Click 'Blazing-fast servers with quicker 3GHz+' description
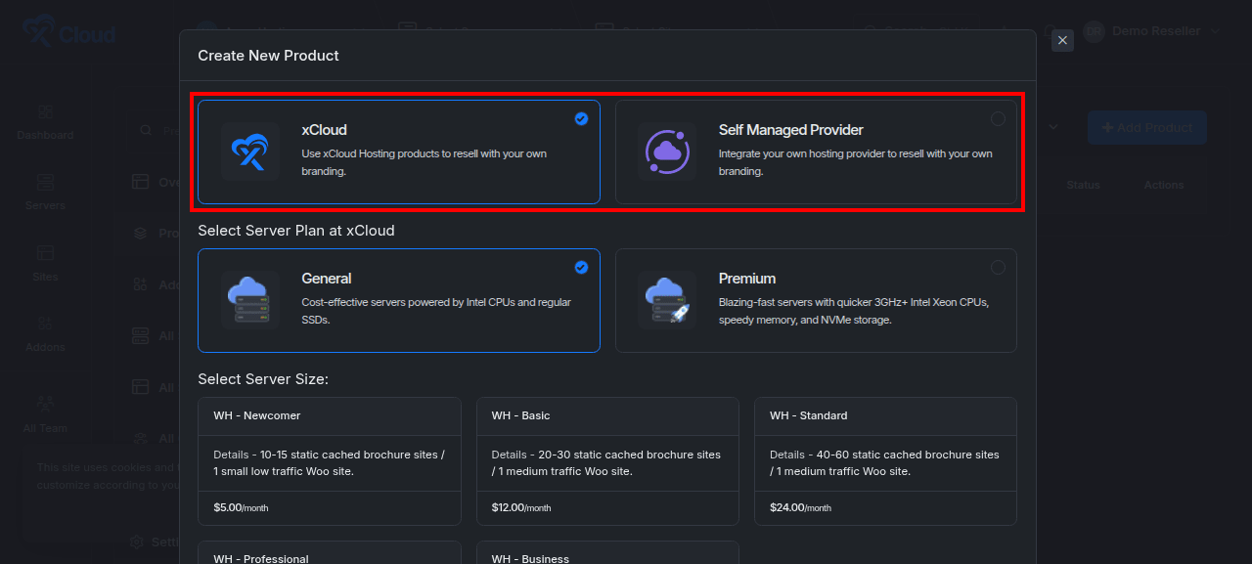This screenshot has height=564, width=1252. click(x=854, y=311)
